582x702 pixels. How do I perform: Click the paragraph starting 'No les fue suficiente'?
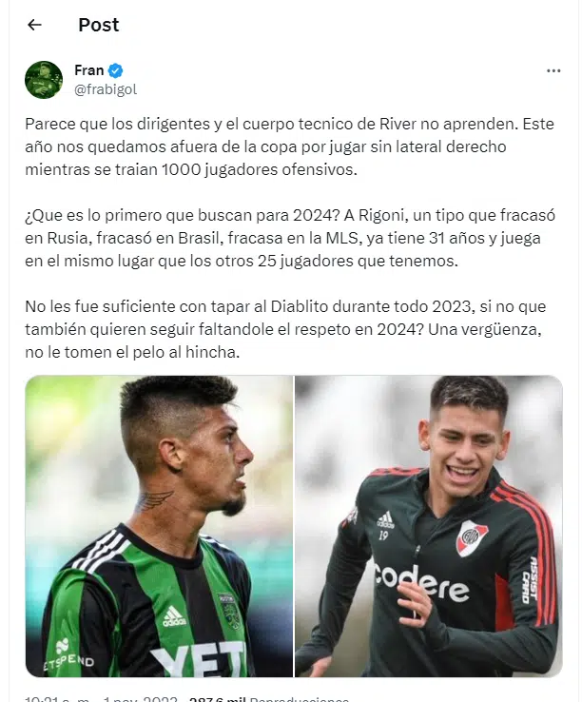[x=285, y=329]
